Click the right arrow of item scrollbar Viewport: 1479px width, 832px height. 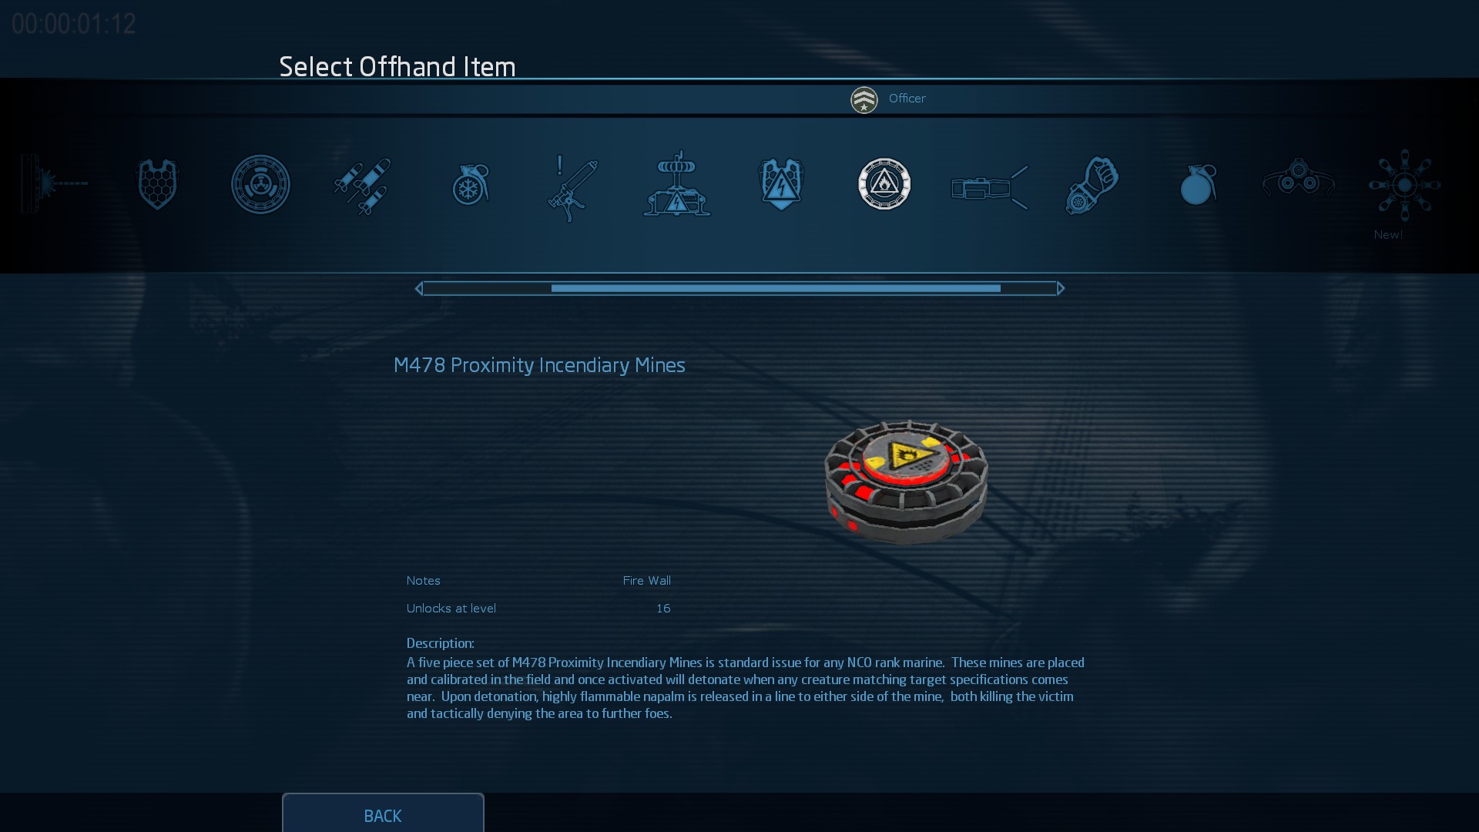tap(1061, 288)
